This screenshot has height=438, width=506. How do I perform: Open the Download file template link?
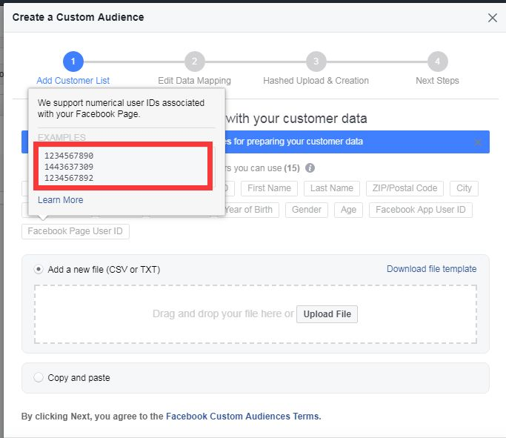click(x=431, y=269)
